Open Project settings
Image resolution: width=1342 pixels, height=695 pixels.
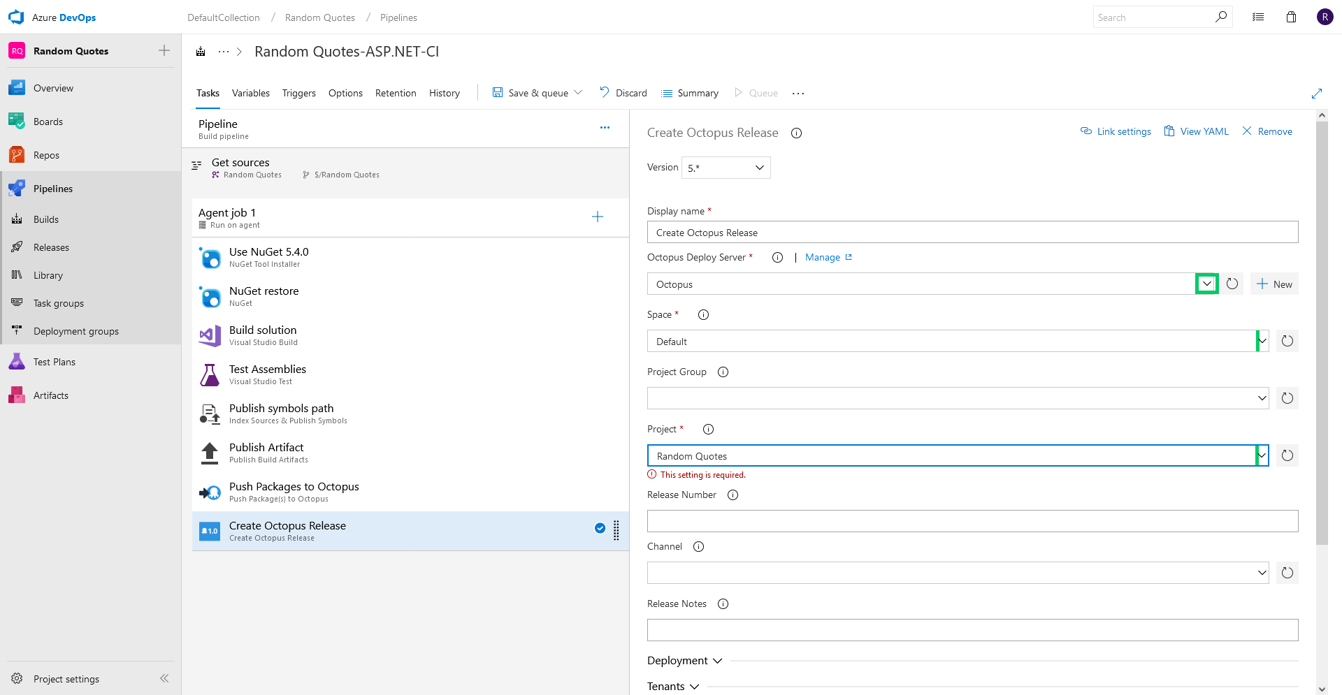66,679
